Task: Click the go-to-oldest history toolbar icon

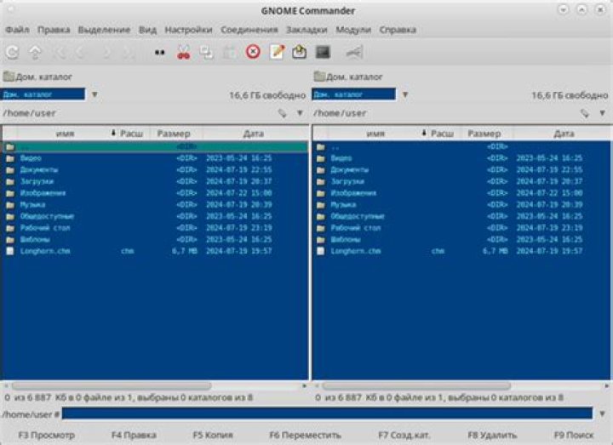Action: [60, 52]
